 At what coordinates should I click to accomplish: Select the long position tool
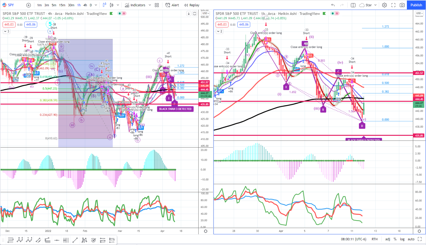(102, 240)
